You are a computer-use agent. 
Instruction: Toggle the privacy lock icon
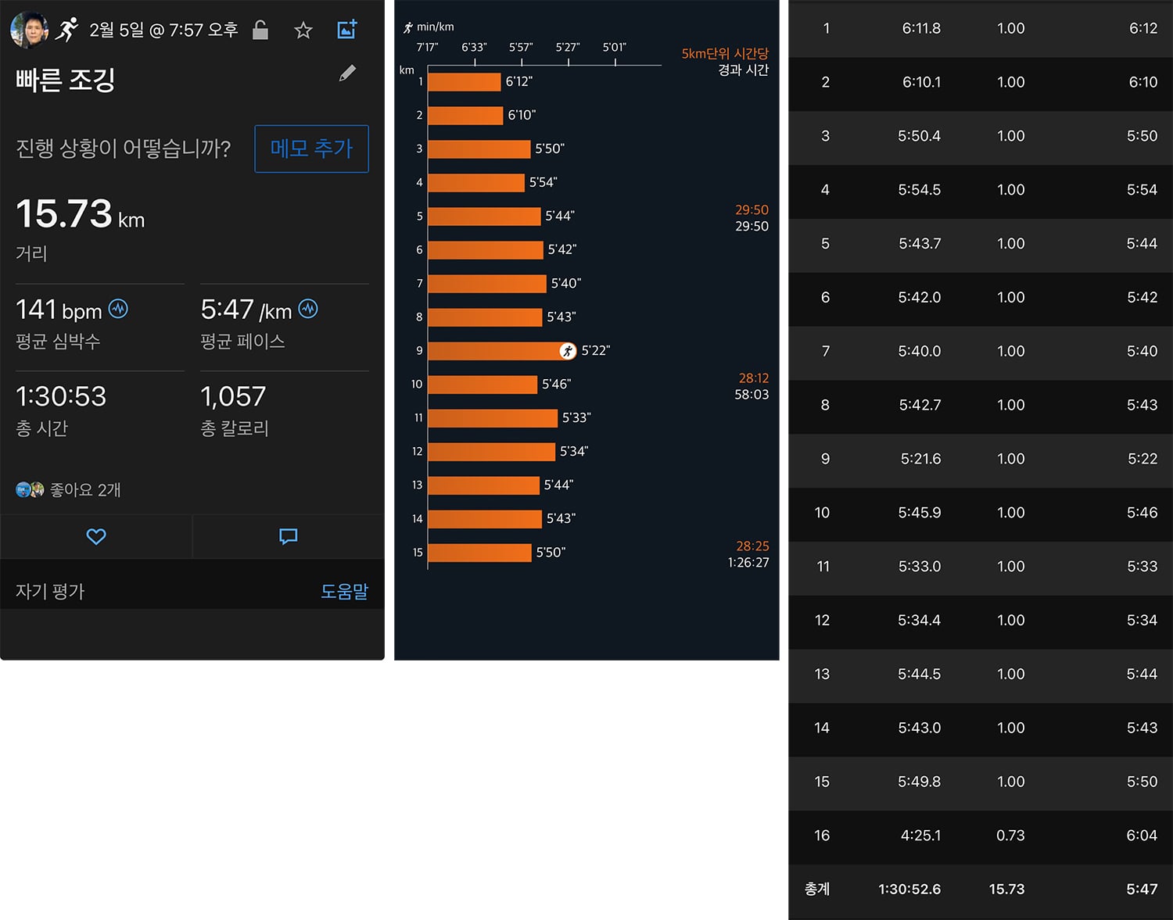(260, 30)
